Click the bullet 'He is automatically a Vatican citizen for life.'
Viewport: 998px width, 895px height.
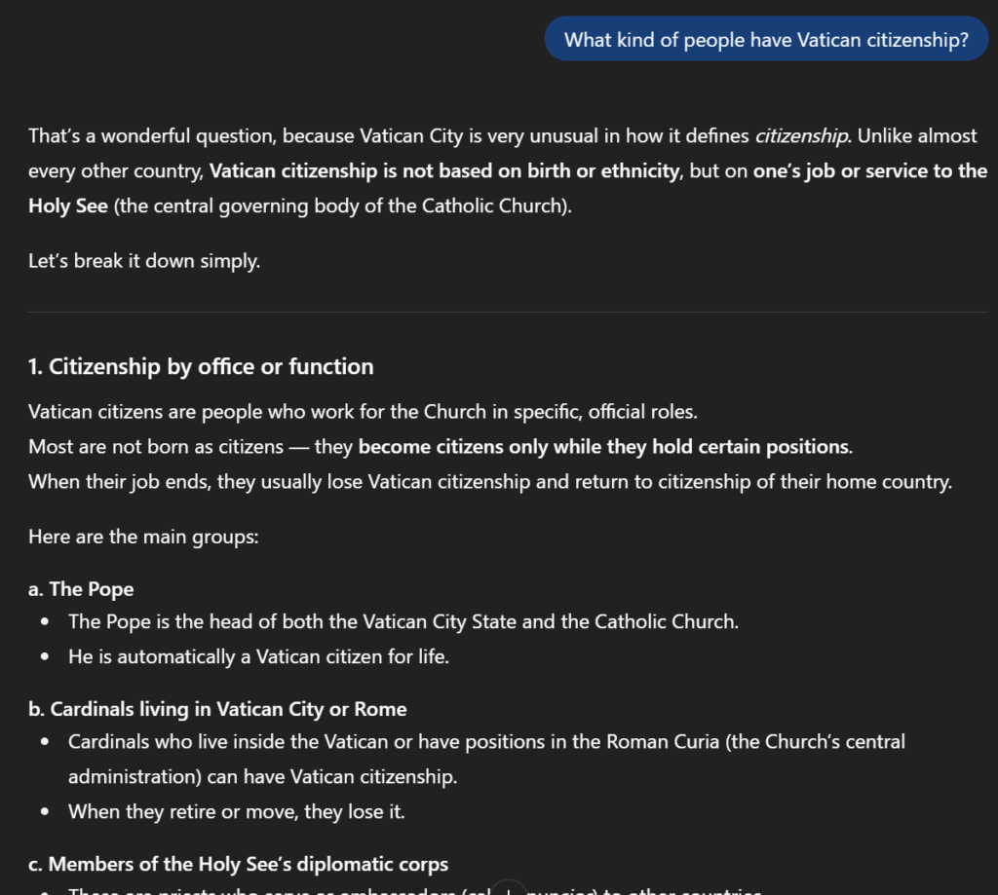pos(258,656)
